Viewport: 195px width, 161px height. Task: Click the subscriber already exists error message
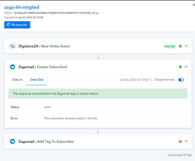coord(71,118)
